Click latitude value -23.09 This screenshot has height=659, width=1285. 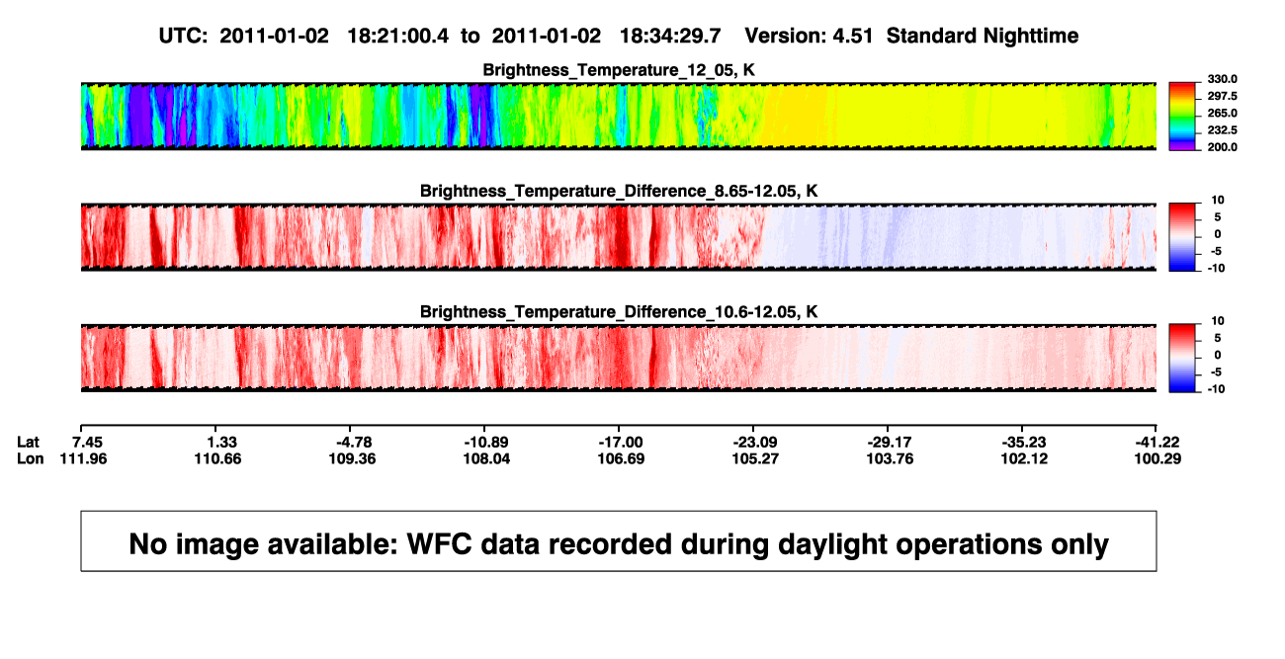click(x=754, y=442)
